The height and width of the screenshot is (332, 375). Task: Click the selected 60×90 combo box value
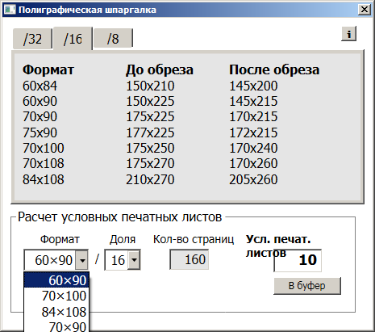(53, 260)
